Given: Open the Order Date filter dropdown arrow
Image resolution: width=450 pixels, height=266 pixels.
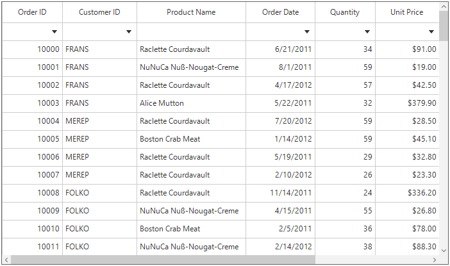Looking at the screenshot, I should (307, 31).
